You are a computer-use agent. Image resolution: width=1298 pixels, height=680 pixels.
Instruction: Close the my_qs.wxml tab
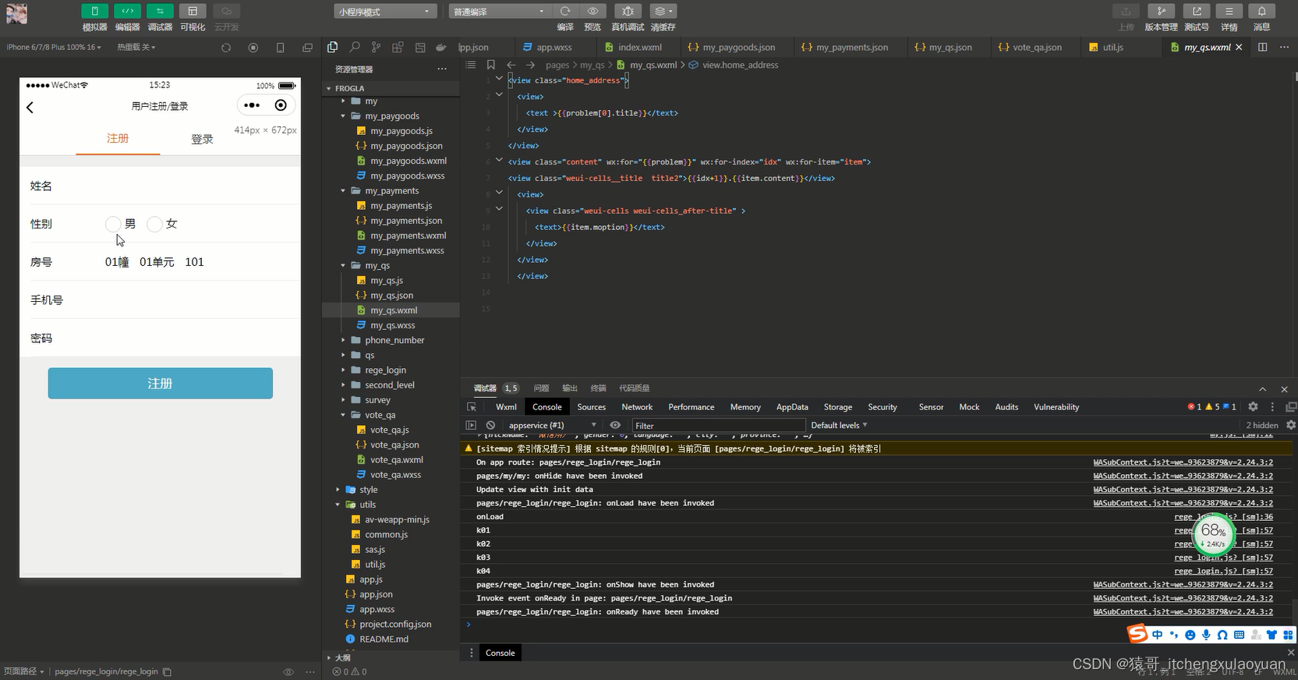pos(1239,48)
